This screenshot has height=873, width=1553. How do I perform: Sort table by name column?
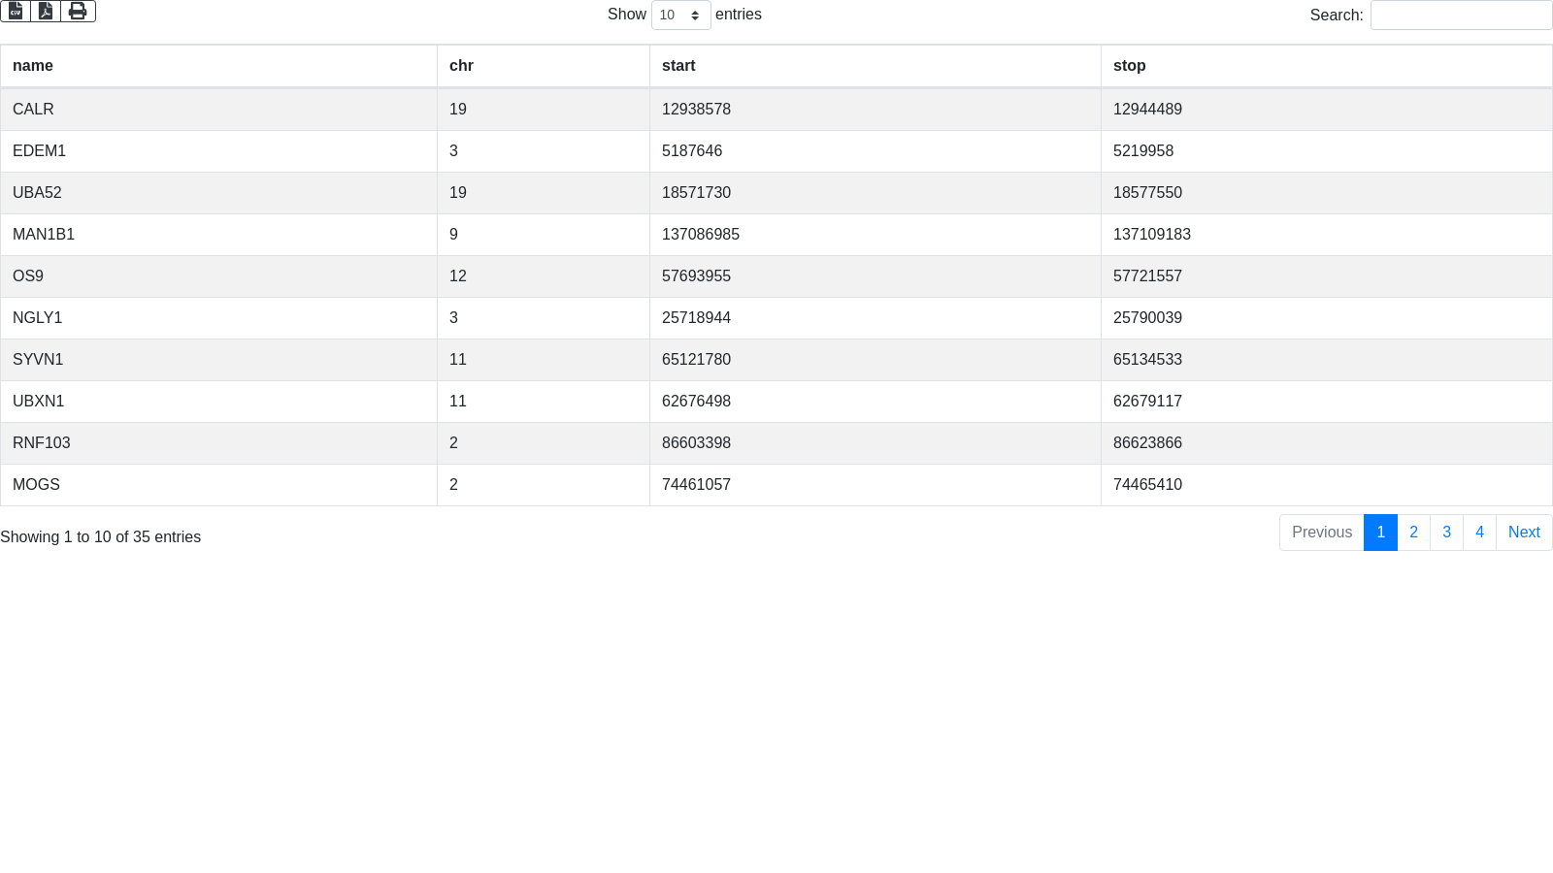point(33,66)
